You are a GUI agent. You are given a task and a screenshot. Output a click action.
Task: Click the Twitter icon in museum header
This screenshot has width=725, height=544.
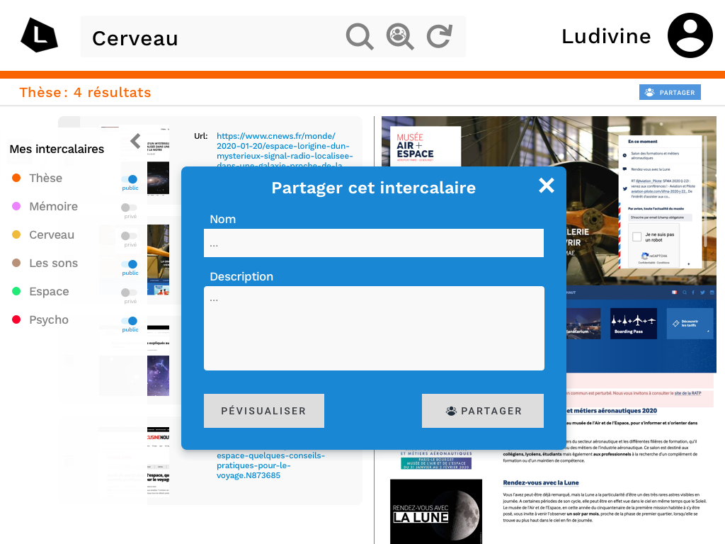click(702, 293)
